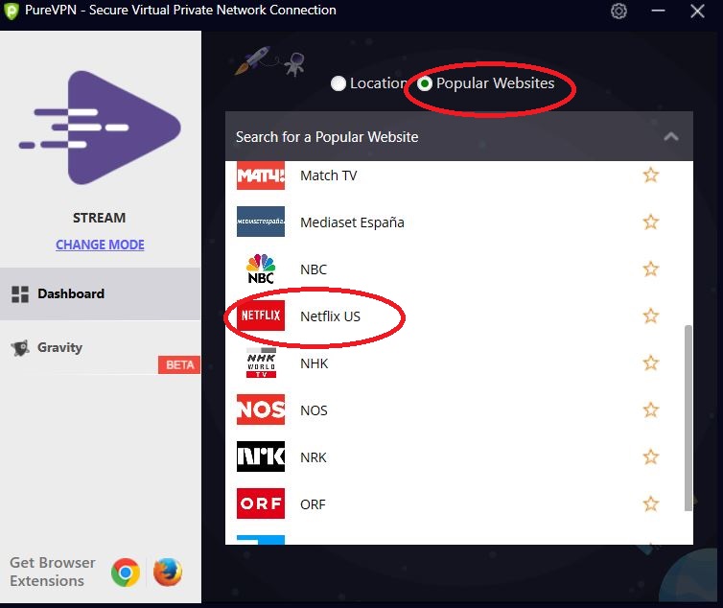The image size is (723, 608).
Task: Click the Stream mode play logo
Action: pos(101,128)
